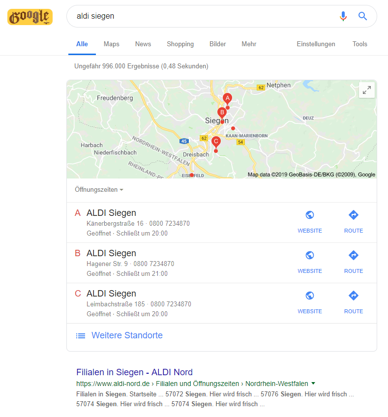Viewport: 388px width, 417px height.
Task: Open Filialen in Siegen - ALDI Nord result
Action: (134, 372)
